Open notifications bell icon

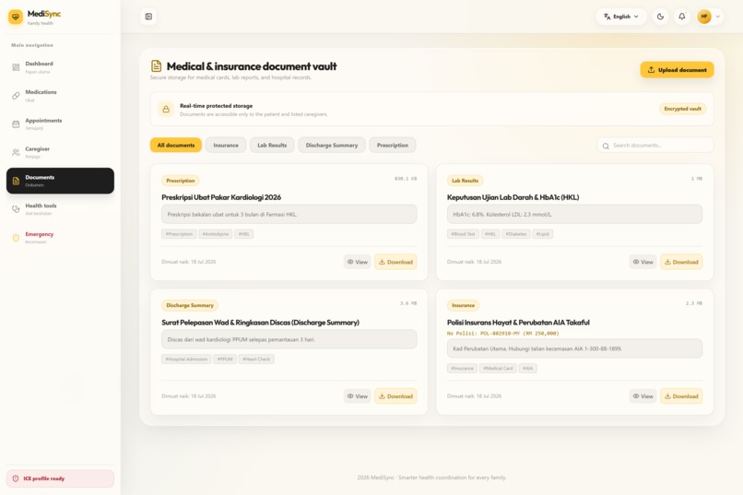point(682,17)
